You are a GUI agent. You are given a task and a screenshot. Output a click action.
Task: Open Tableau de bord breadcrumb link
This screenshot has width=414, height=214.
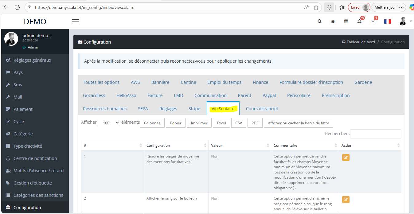(x=360, y=42)
